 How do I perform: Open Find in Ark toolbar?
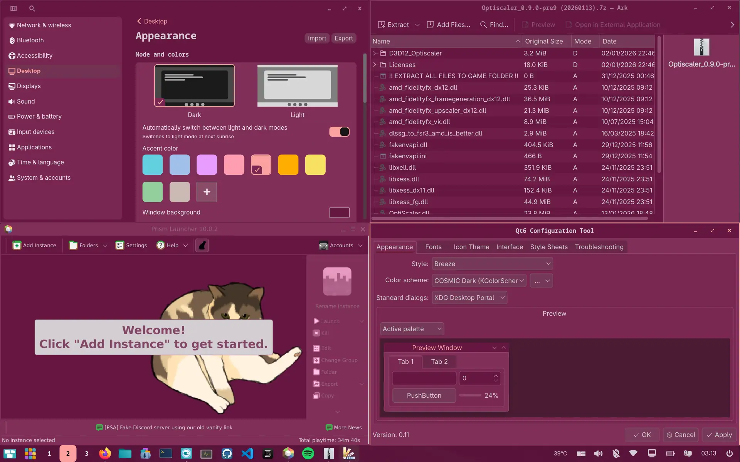tap(494, 25)
